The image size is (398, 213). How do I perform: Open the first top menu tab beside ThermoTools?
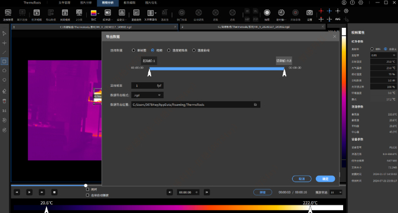pyautogui.click(x=64, y=3)
